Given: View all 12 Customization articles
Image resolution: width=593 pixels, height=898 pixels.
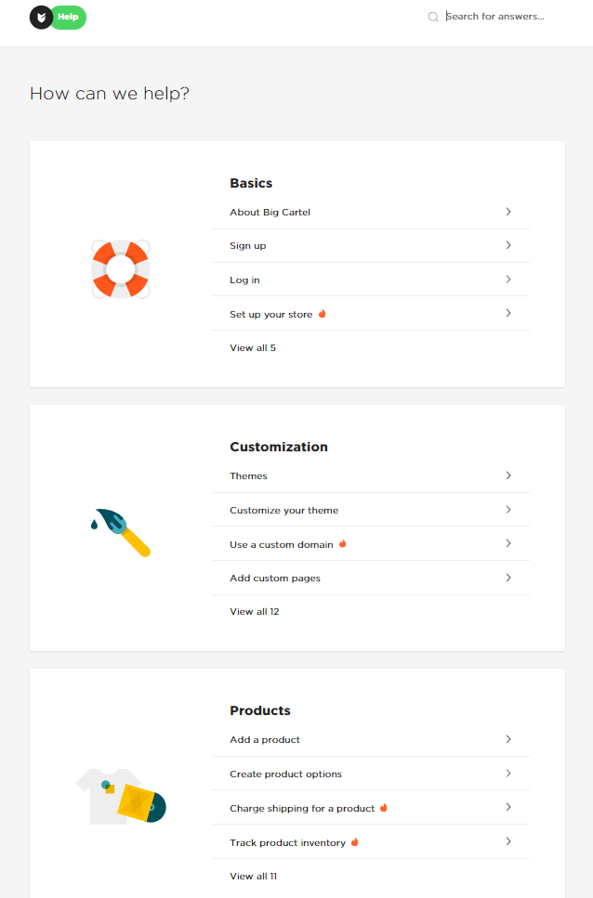Looking at the screenshot, I should click(255, 612).
